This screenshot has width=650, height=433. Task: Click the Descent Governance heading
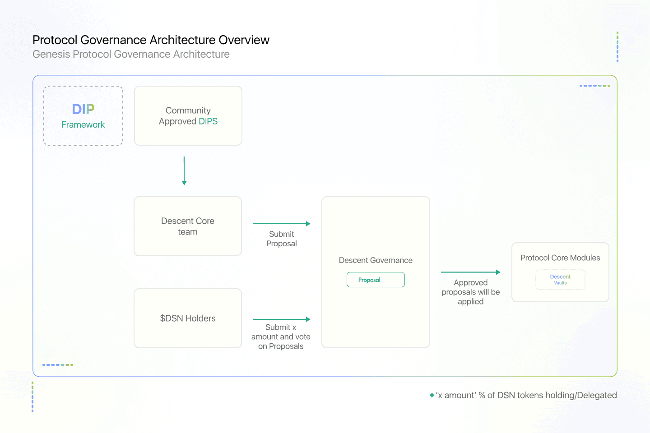(x=376, y=260)
